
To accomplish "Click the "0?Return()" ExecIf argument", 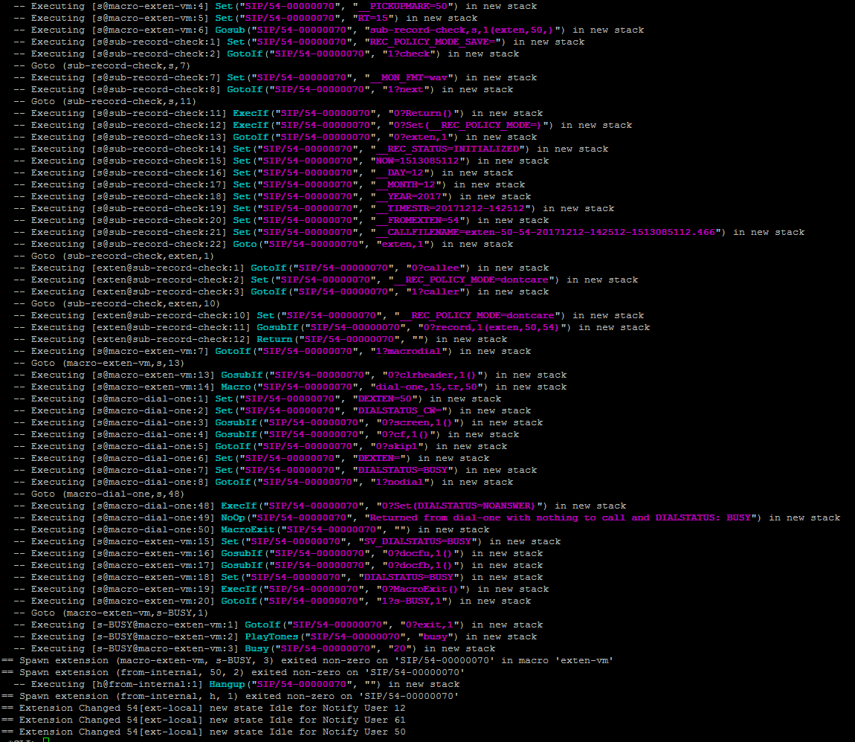I will coord(423,114).
